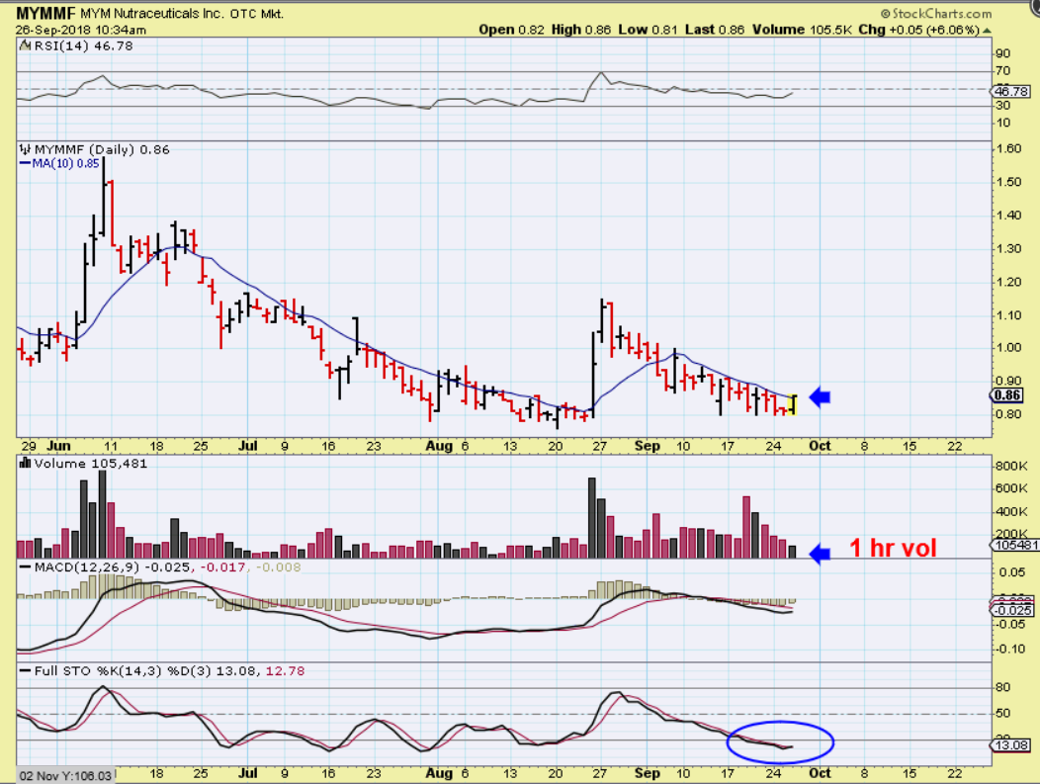Image resolution: width=1040 pixels, height=784 pixels.
Task: Click Jun on the price chart date axis
Action: click(x=59, y=446)
